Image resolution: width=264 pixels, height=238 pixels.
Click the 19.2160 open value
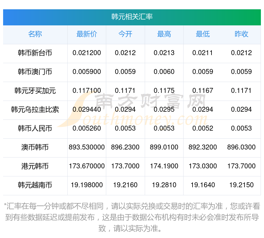(125, 185)
